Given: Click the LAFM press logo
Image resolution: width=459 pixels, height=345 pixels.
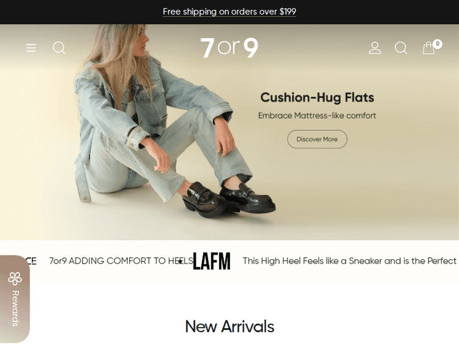Looking at the screenshot, I should (x=212, y=261).
